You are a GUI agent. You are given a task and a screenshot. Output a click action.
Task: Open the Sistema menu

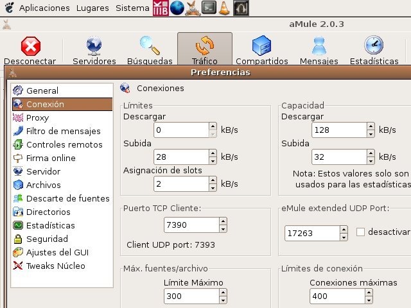[132, 8]
